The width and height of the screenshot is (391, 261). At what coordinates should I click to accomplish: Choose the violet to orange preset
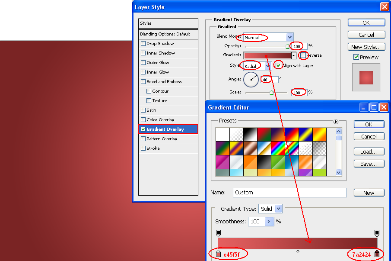click(x=278, y=134)
